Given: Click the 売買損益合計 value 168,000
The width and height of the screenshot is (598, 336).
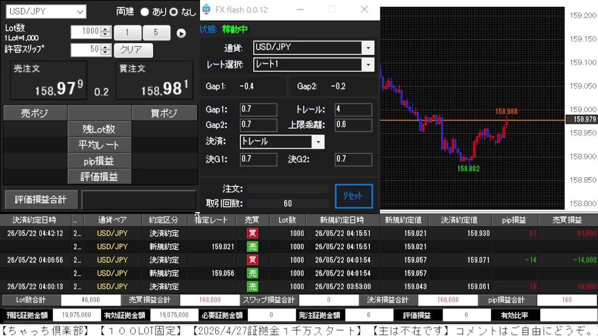Looking at the screenshot, I should click(210, 300).
